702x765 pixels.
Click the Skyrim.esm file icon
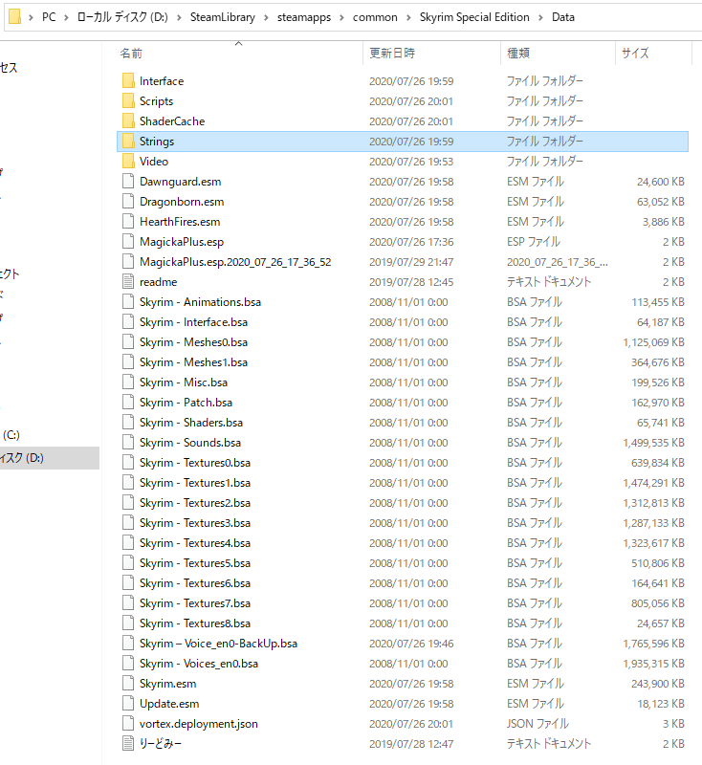point(128,684)
